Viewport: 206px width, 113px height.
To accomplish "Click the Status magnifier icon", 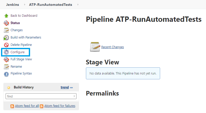I will pyautogui.click(x=6, y=23).
